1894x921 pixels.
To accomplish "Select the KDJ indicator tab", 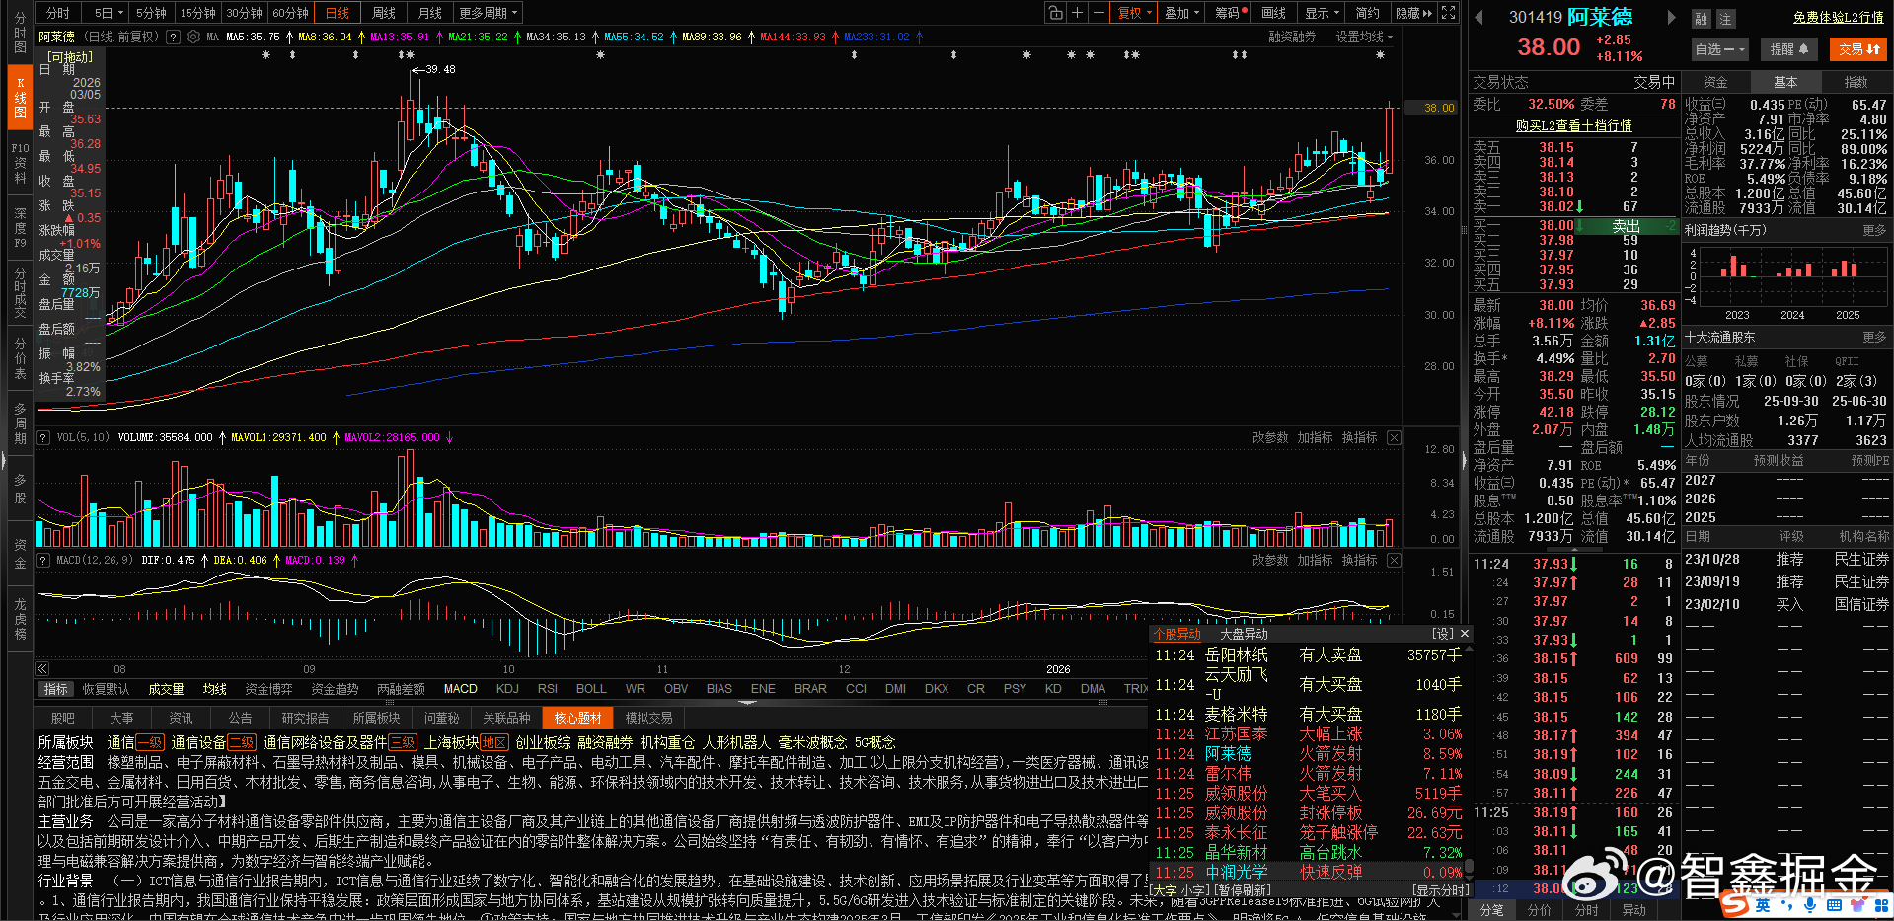I will 507,689.
